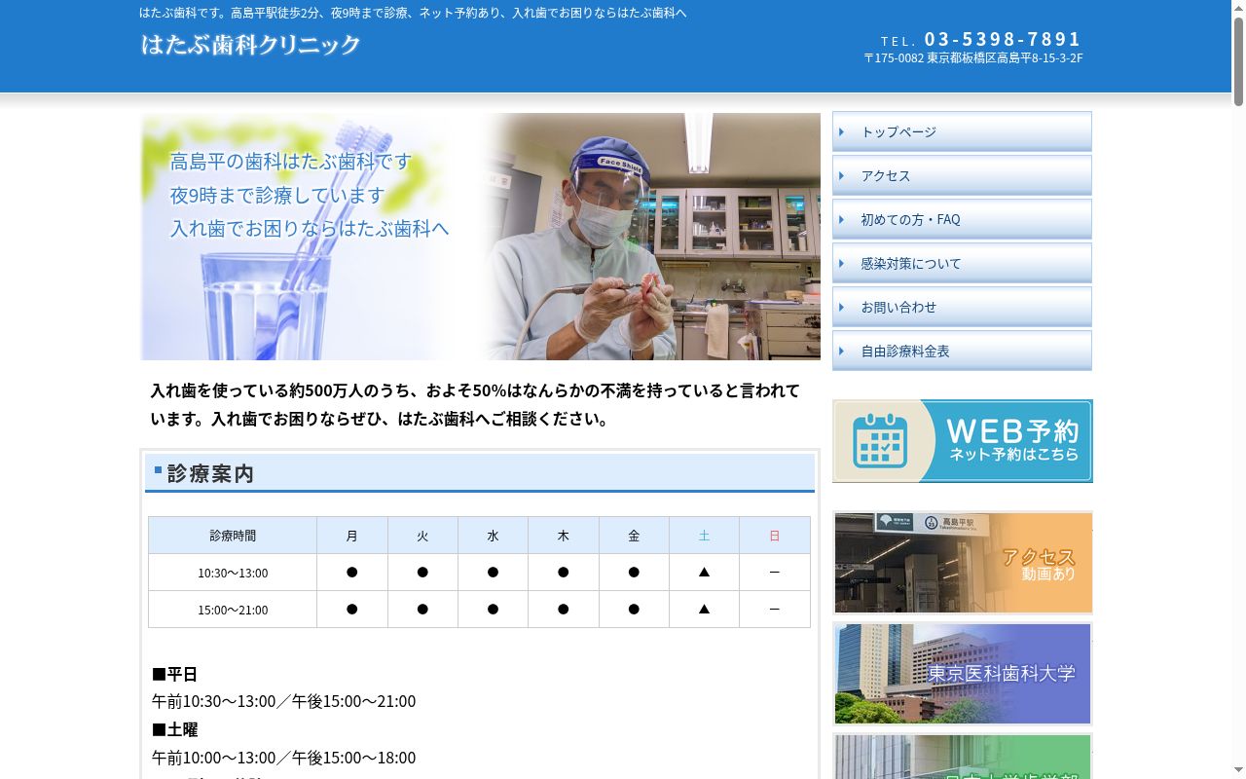
Task: Click the 午前10:00〜13:00／午後15:00〜18:00 line
Action: tap(283, 758)
